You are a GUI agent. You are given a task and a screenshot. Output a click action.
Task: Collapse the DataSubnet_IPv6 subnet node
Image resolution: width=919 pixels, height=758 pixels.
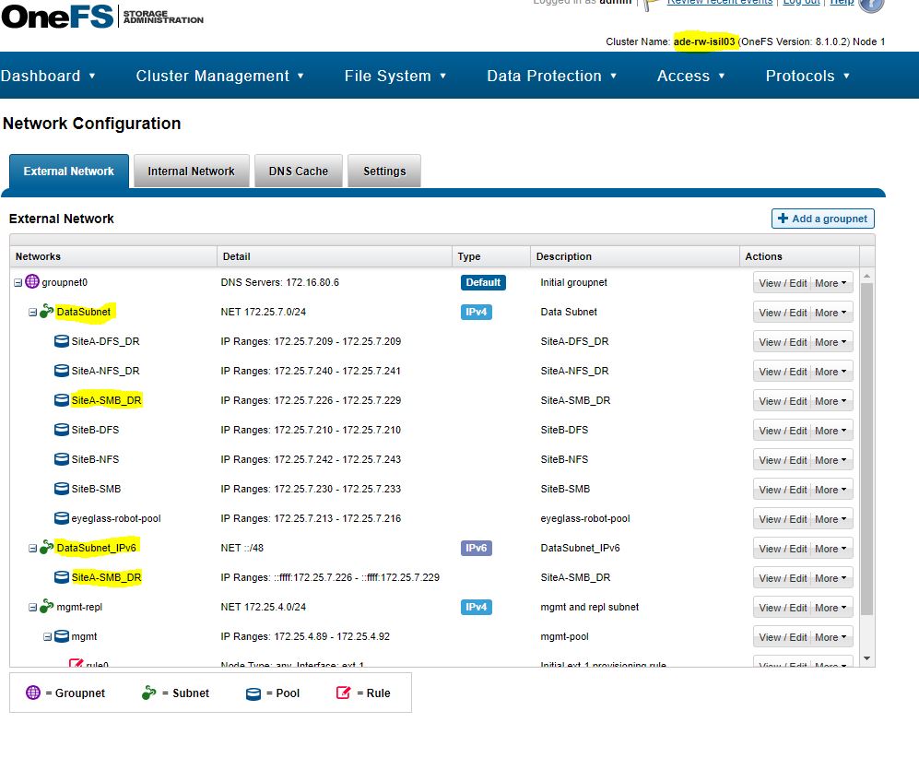pyautogui.click(x=33, y=548)
